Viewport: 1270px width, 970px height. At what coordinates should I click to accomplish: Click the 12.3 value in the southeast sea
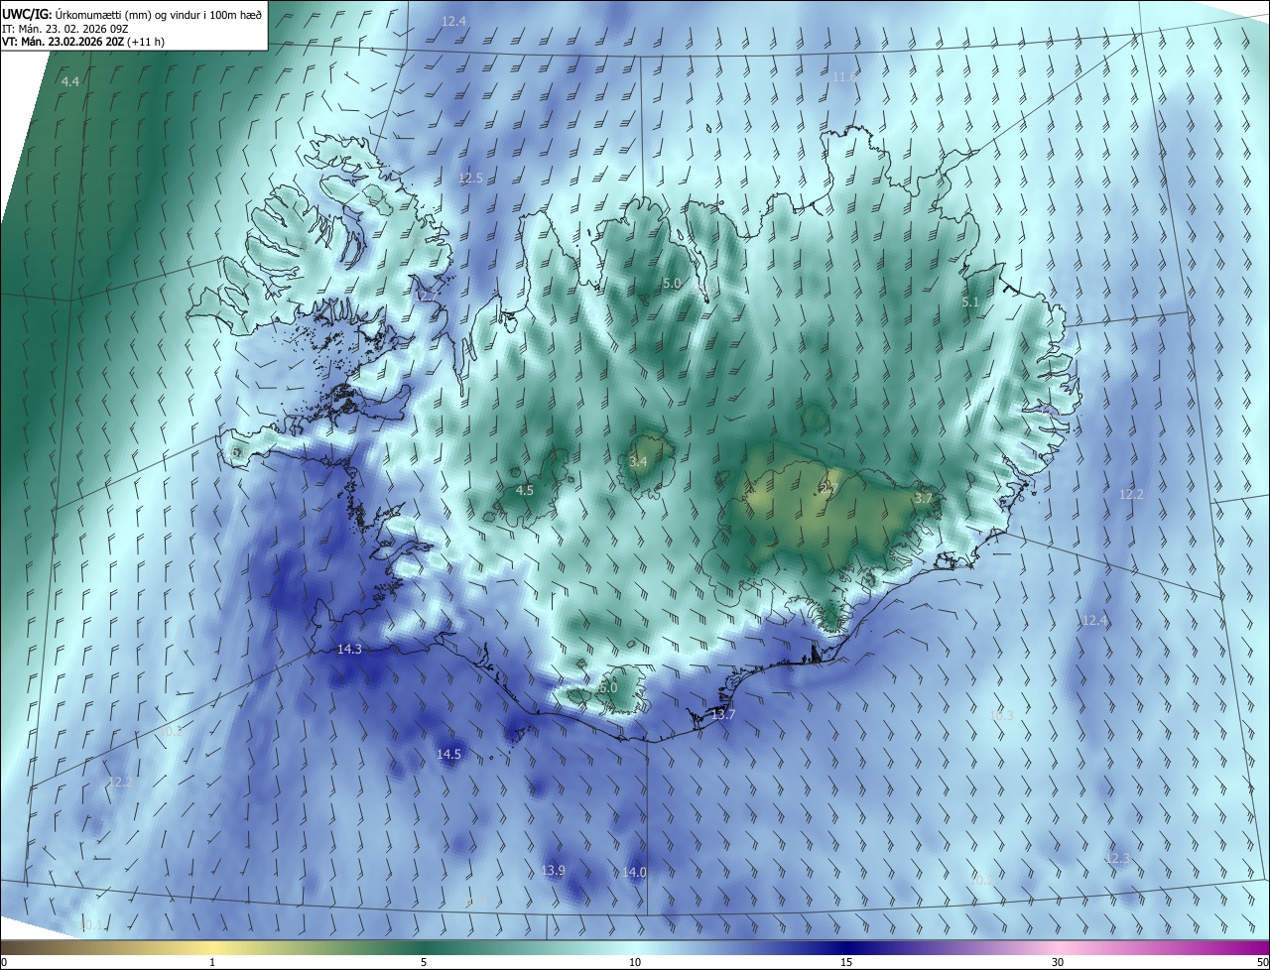tap(1117, 858)
